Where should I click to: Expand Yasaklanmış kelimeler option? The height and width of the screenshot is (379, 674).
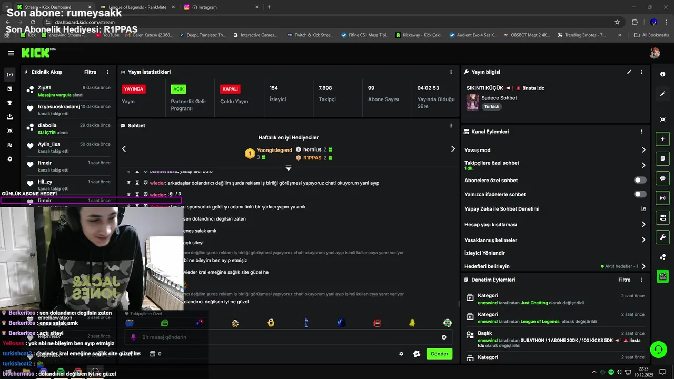tap(643, 240)
